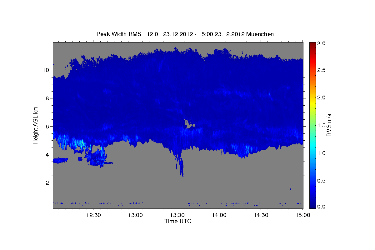
Task: Click the 12:30 time tick label
Action: (93, 215)
